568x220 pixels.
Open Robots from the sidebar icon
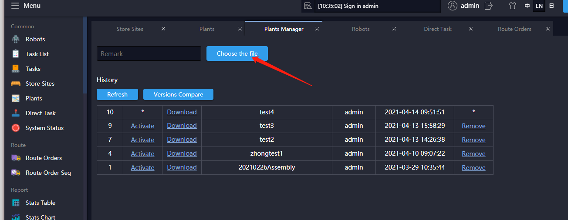pos(16,39)
